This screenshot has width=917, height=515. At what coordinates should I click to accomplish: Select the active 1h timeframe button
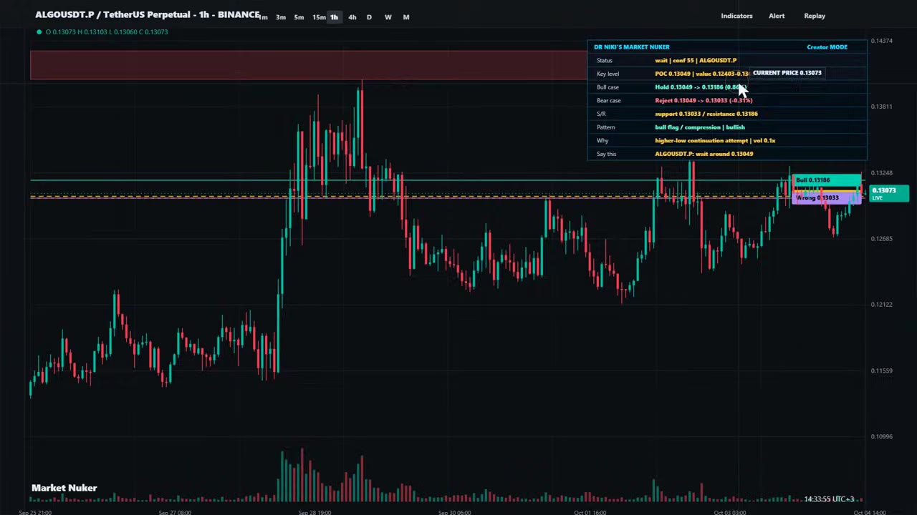334,17
